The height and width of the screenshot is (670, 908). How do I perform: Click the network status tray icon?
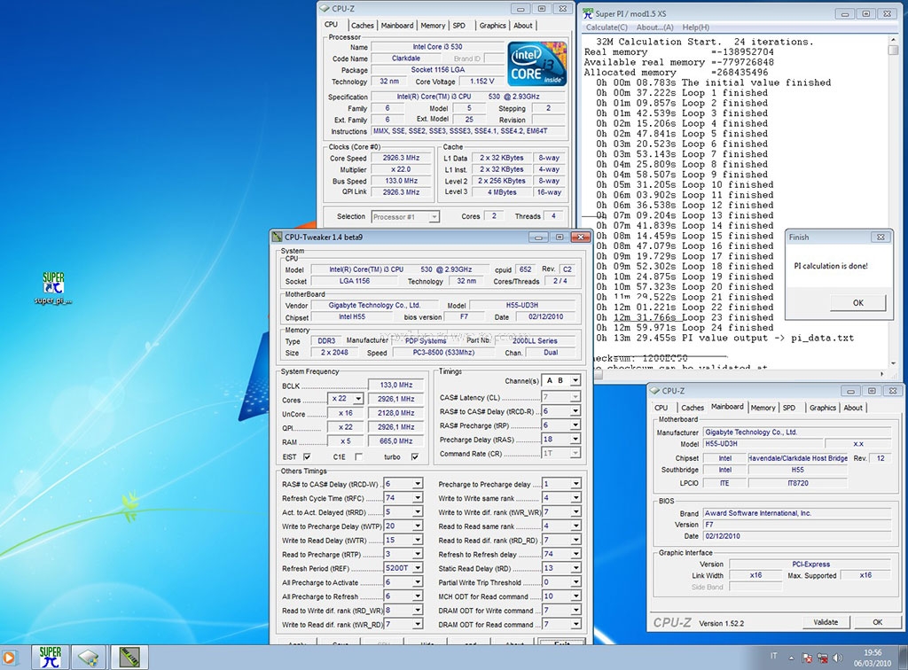pyautogui.click(x=822, y=658)
